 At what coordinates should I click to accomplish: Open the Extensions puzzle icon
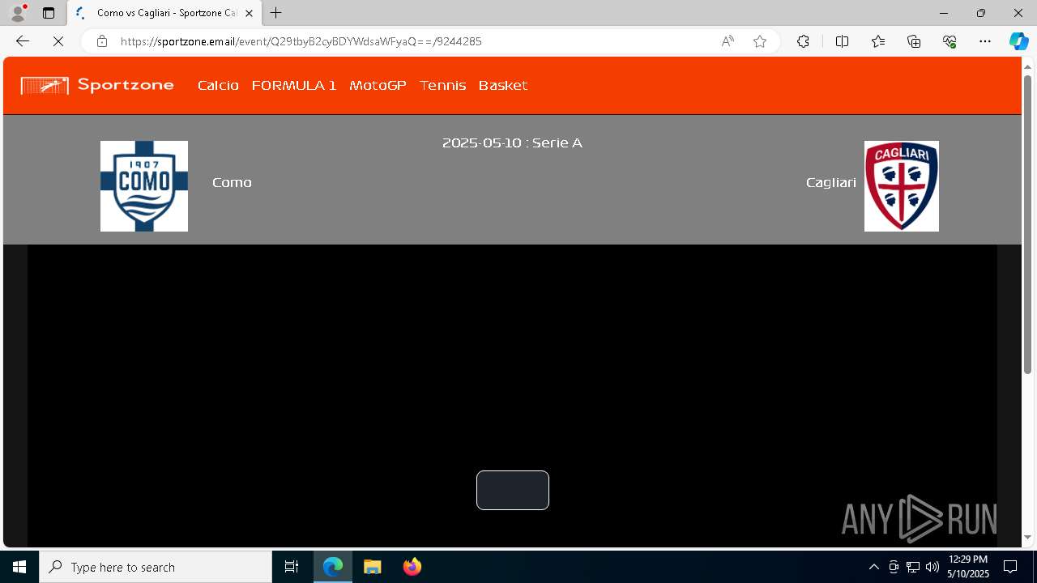(x=803, y=41)
